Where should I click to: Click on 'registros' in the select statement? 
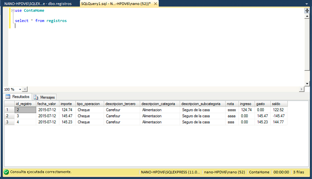57,21
